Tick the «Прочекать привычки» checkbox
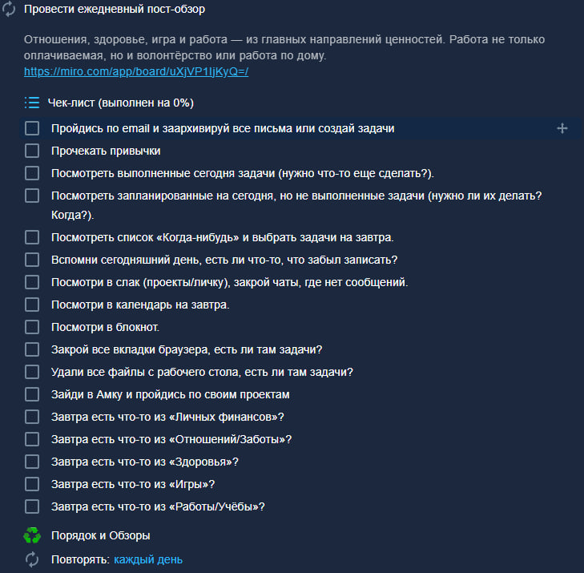 tap(32, 151)
